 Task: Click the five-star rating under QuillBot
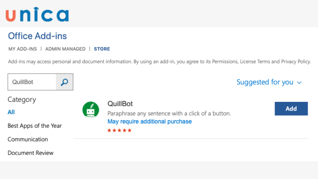click(119, 130)
